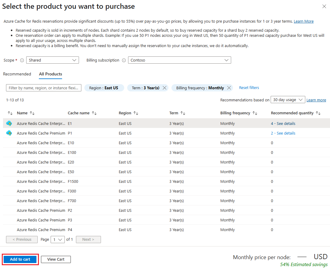Open View Cart
This screenshot has height=270, width=330.
(55, 259)
